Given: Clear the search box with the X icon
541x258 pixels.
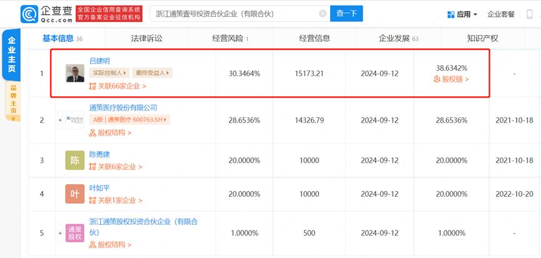Looking at the screenshot, I should point(323,14).
